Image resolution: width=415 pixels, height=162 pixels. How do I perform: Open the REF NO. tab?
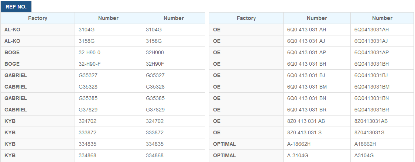click(16, 7)
